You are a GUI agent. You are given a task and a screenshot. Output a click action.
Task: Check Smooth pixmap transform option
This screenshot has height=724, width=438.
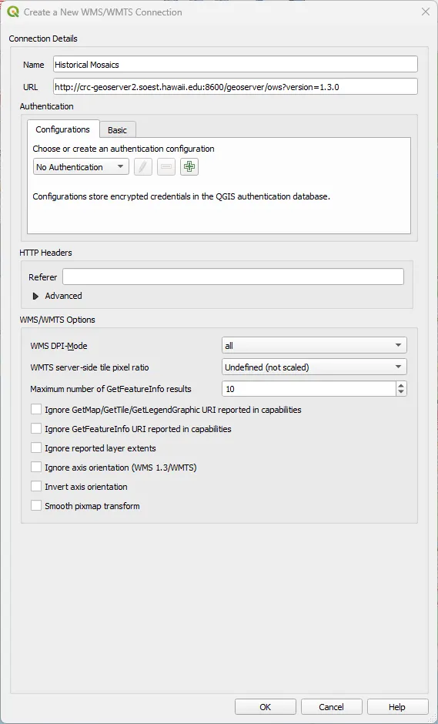coord(36,506)
